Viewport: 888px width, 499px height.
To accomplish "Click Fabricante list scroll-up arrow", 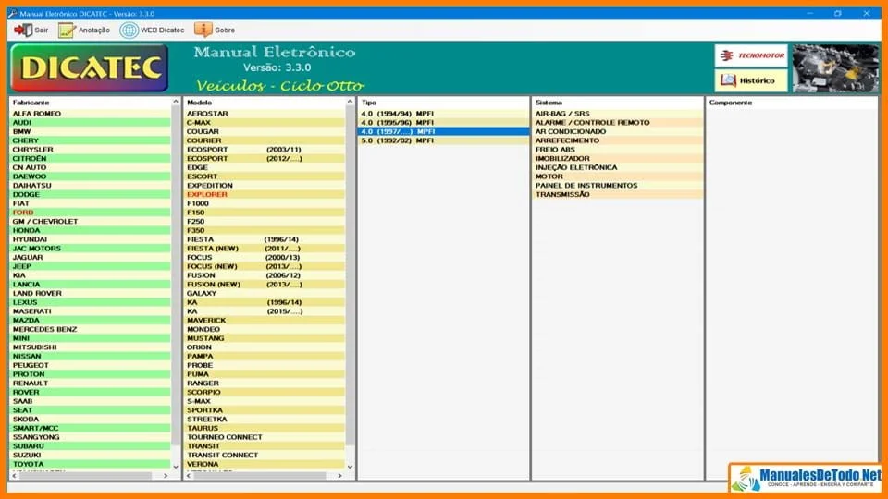I will click(176, 102).
